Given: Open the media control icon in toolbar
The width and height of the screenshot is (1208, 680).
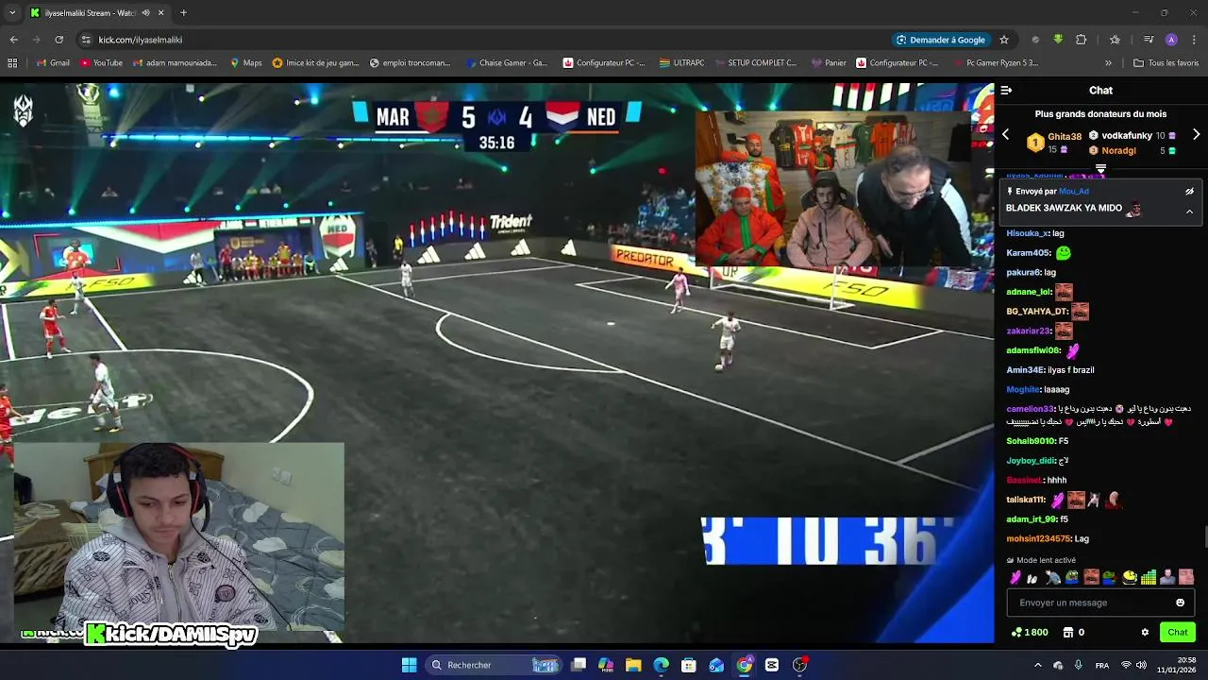Looking at the screenshot, I should tap(1149, 40).
